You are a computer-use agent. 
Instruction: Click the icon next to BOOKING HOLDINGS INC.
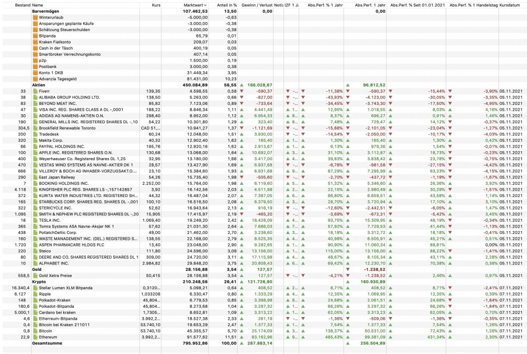tap(35, 183)
